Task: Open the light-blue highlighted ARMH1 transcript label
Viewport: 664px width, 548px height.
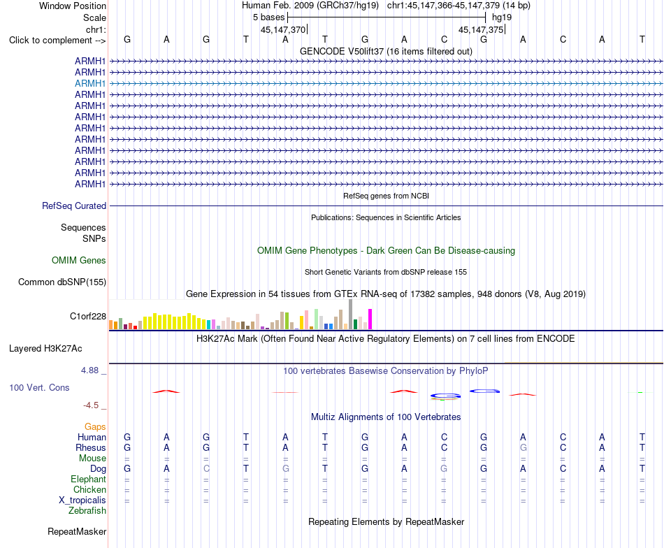Action: point(89,83)
